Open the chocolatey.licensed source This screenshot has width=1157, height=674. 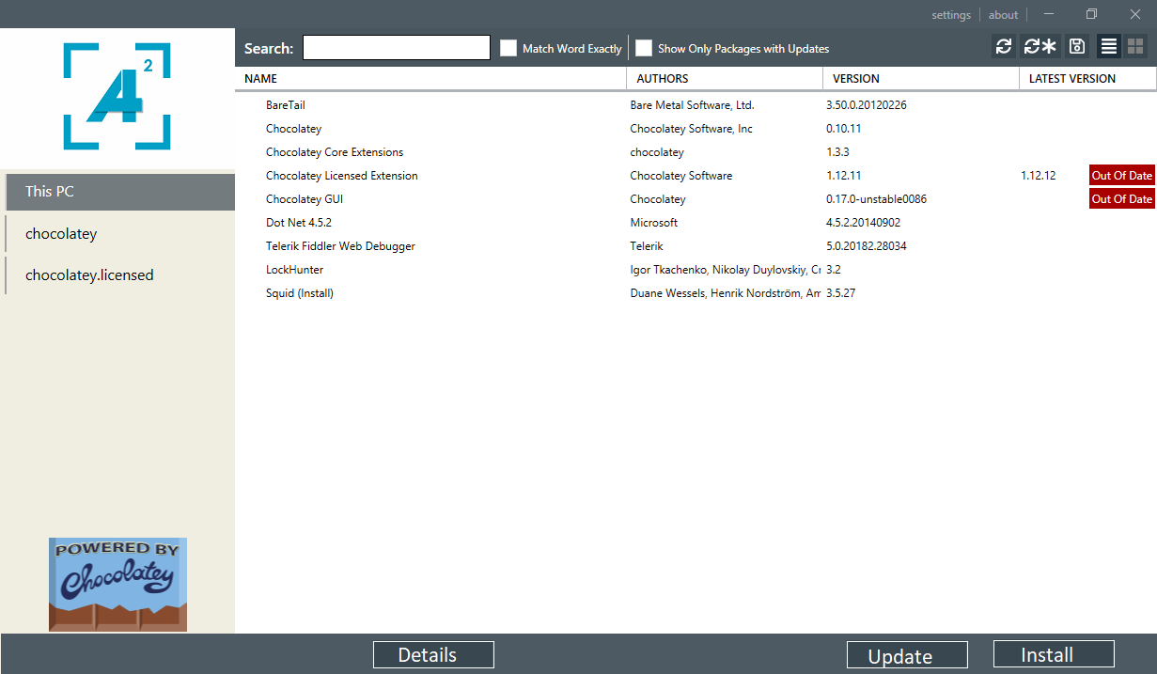pos(119,275)
